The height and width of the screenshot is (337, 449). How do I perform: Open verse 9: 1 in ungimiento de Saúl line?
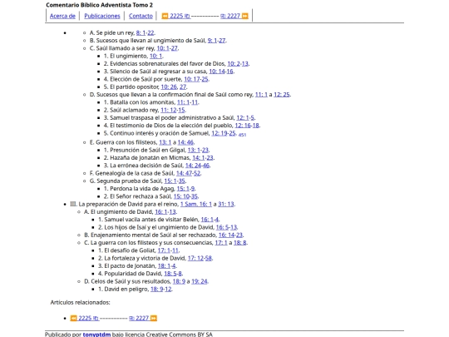(x=212, y=41)
